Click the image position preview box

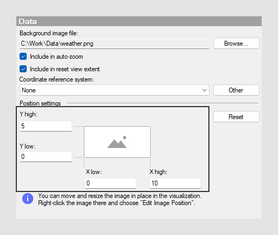[117, 142]
